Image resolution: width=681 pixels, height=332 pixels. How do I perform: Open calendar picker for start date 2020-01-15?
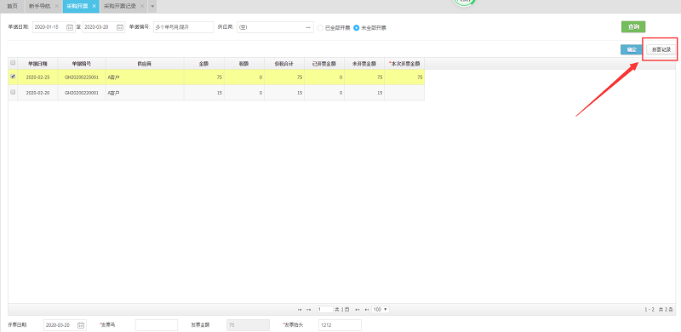point(70,27)
